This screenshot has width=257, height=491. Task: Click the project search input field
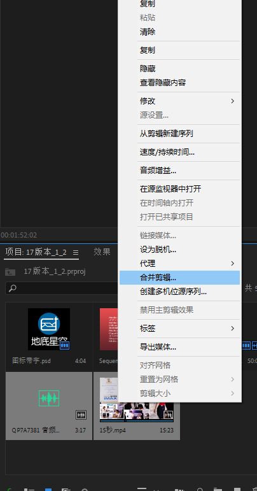62,288
